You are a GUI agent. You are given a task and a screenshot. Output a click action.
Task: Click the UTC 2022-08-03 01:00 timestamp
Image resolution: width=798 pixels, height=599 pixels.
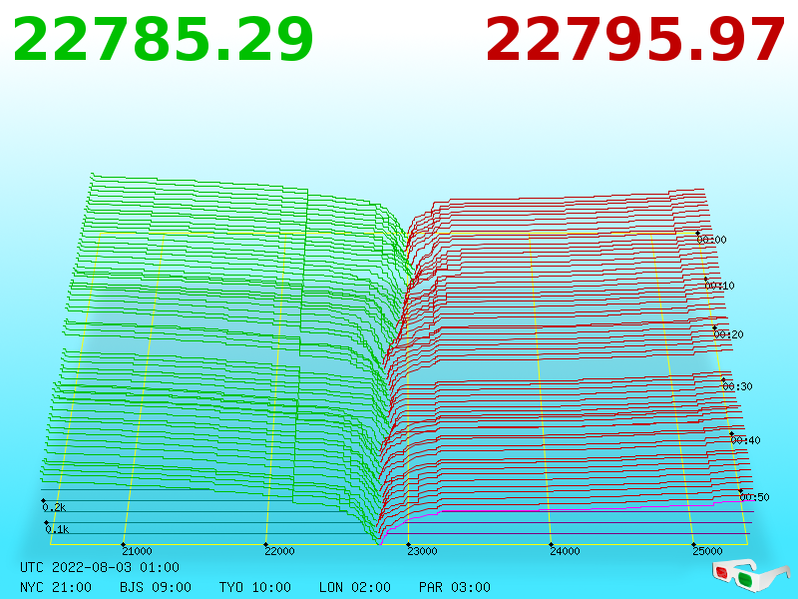click(x=100, y=567)
